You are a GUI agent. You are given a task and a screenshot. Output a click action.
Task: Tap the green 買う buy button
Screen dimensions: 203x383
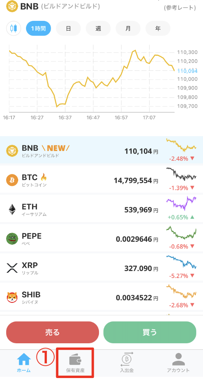click(x=150, y=332)
